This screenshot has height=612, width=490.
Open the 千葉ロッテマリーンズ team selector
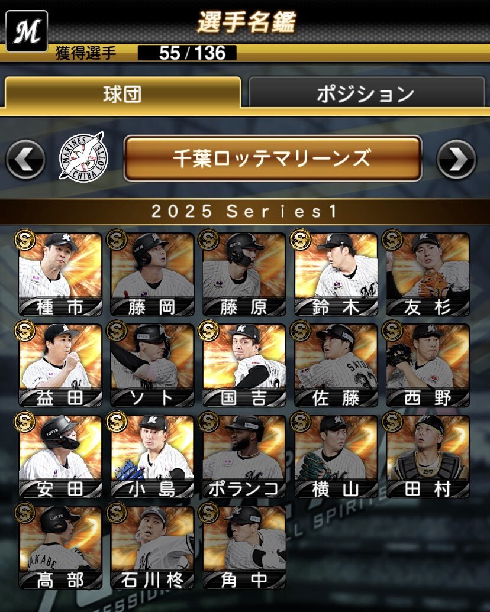point(273,158)
